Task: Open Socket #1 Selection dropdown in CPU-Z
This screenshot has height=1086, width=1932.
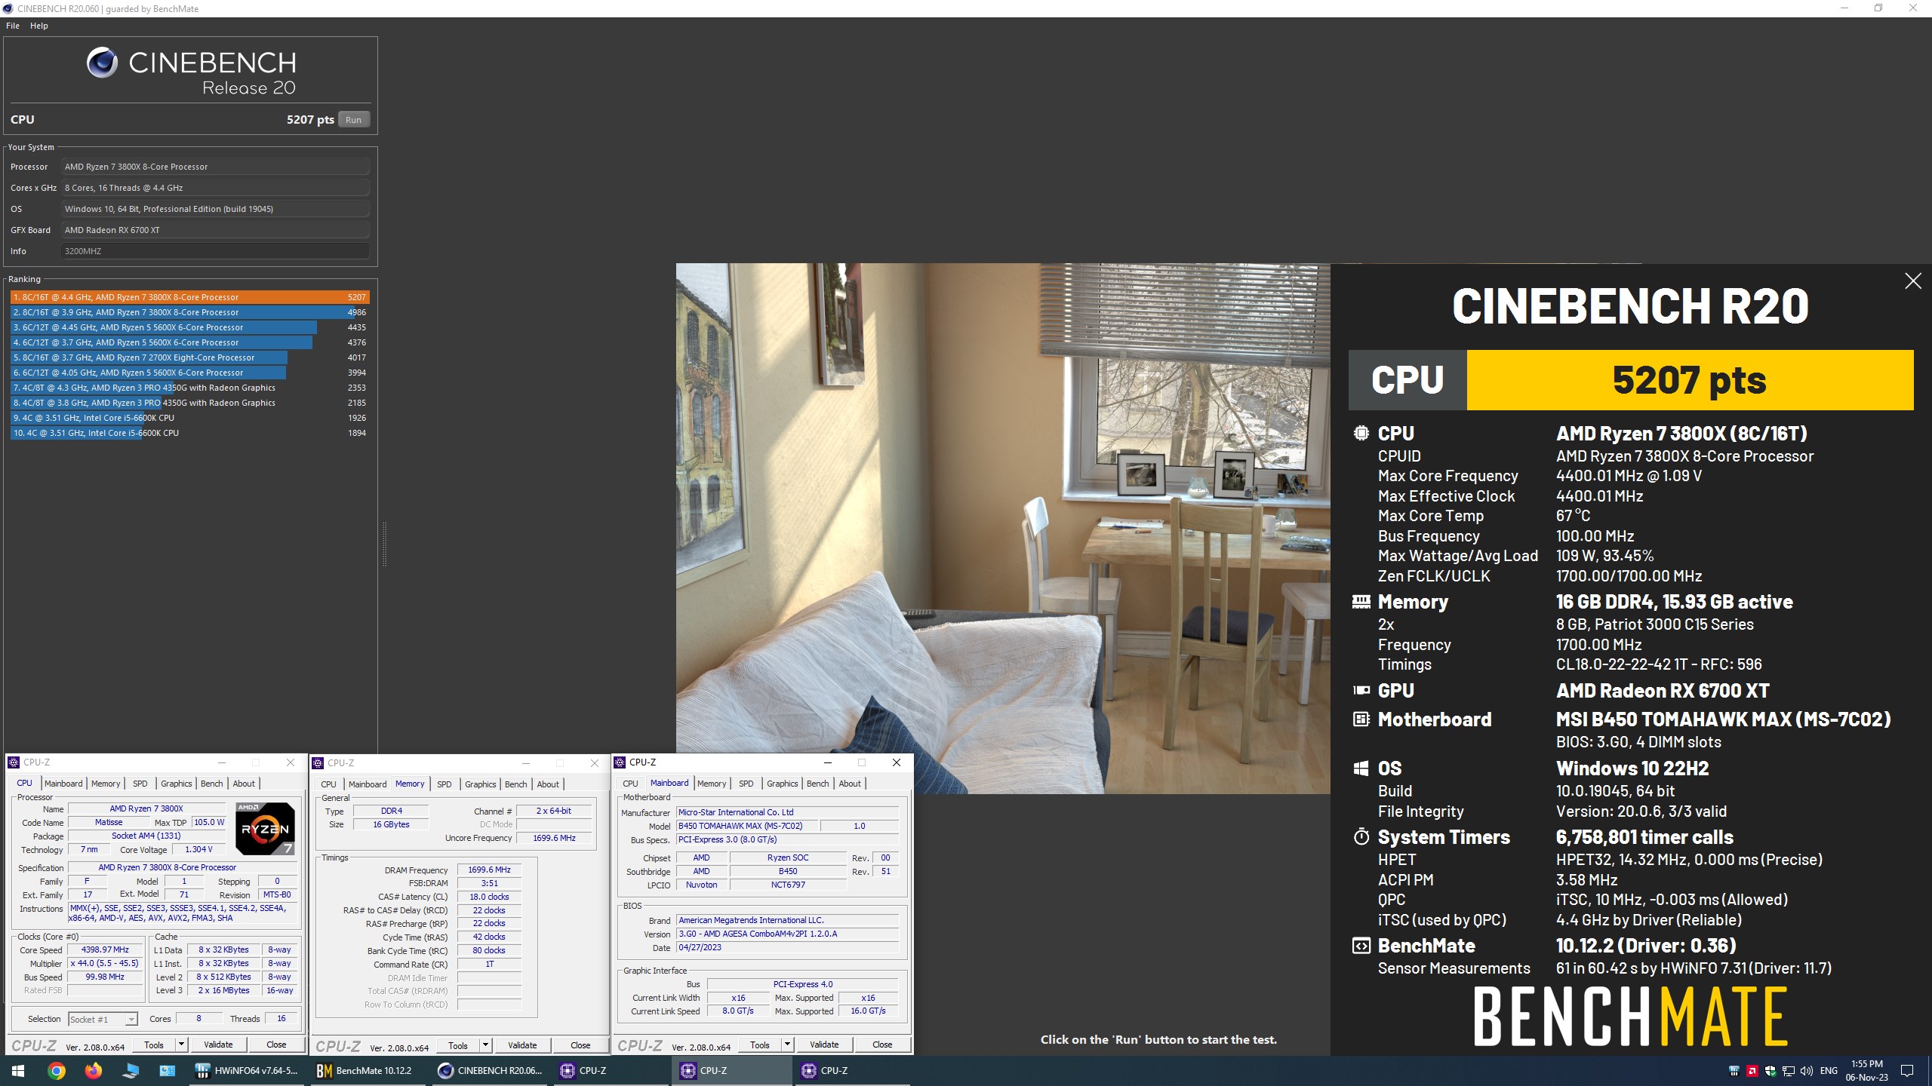Action: click(103, 1019)
